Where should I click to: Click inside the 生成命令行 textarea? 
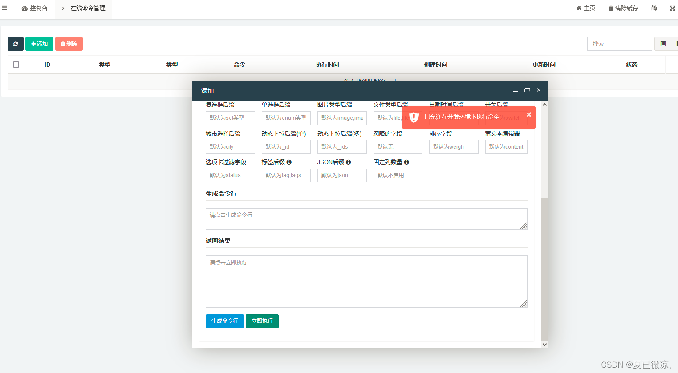[366, 219]
